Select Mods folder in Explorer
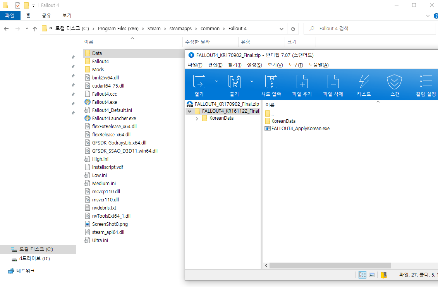This screenshot has height=287, width=438. tap(98, 70)
